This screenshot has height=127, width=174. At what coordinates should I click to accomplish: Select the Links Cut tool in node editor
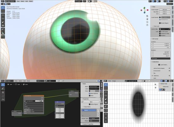click(x=3, y=92)
